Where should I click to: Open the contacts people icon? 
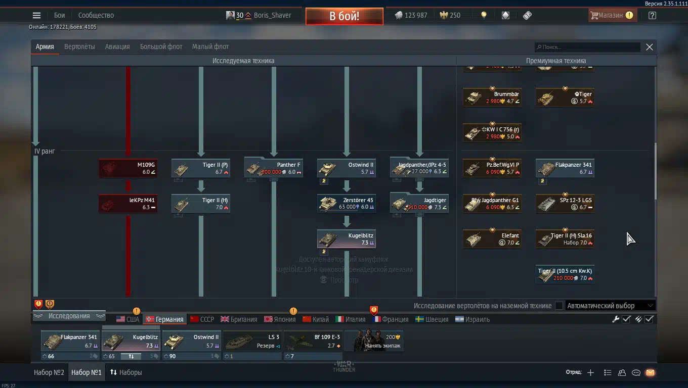coord(622,372)
